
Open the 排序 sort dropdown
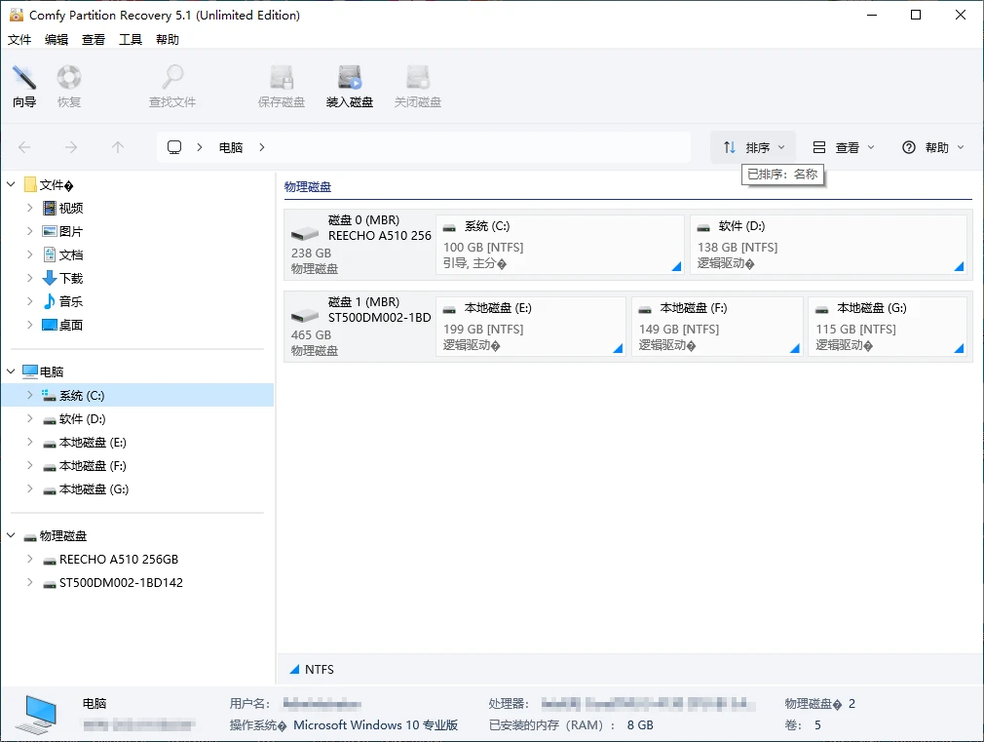tap(752, 147)
